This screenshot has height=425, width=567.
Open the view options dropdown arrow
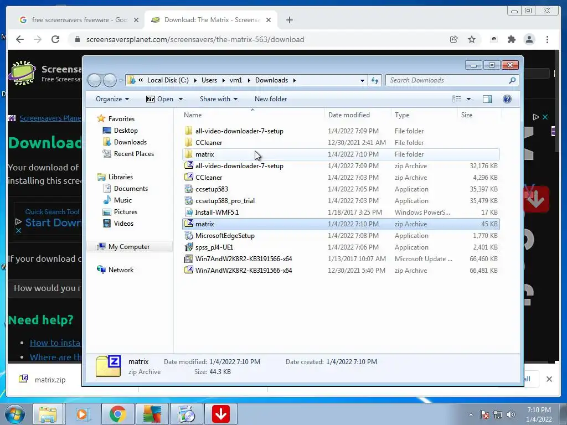468,99
